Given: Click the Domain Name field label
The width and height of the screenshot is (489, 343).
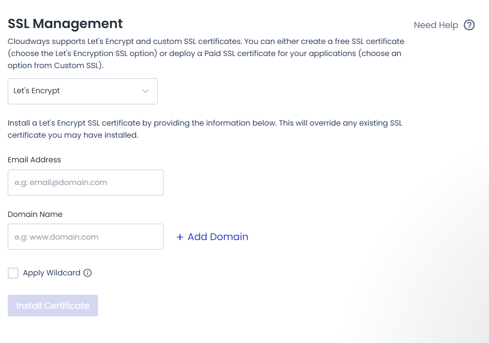Looking at the screenshot, I should coord(35,214).
